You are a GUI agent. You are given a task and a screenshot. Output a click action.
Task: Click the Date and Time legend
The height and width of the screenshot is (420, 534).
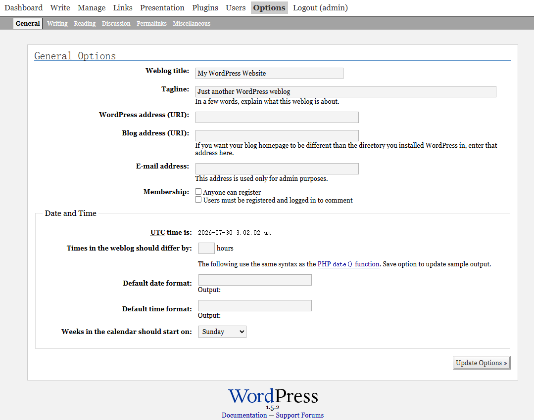[x=70, y=213]
